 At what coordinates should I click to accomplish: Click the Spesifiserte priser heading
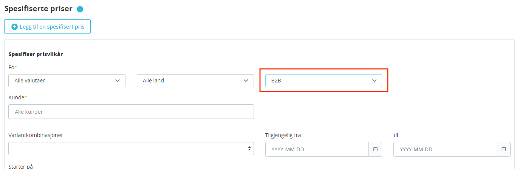point(38,9)
